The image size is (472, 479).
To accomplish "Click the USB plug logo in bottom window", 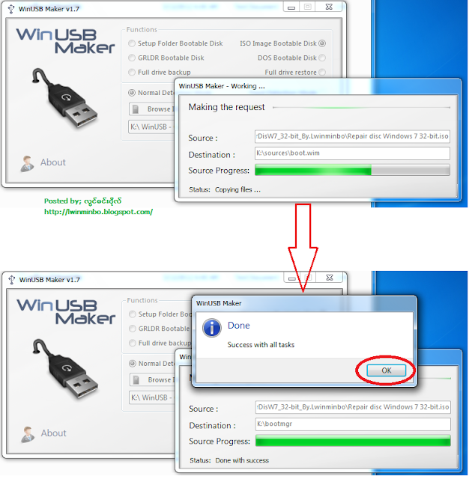I will coord(65,369).
